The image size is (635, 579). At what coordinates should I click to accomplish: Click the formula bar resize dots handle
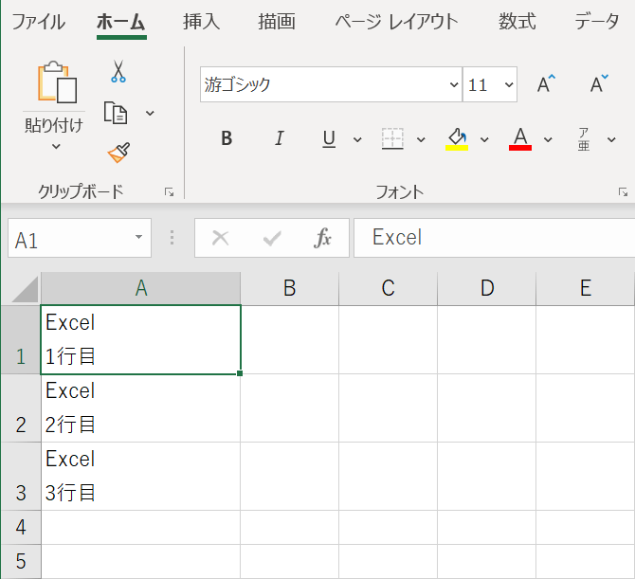click(x=172, y=238)
